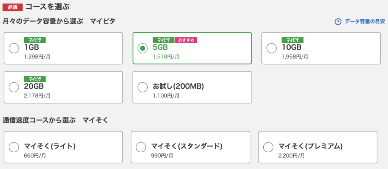Screen dimensions: 388x169
Task: Click the おすすめ pink badge
Action: point(186,40)
